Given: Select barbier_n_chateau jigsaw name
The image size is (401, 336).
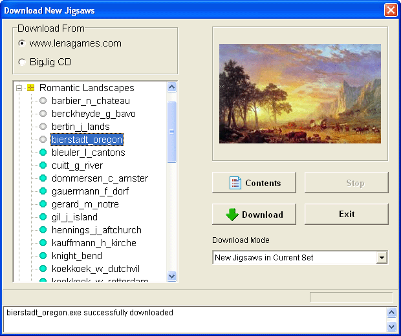Looking at the screenshot, I should 91,101.
